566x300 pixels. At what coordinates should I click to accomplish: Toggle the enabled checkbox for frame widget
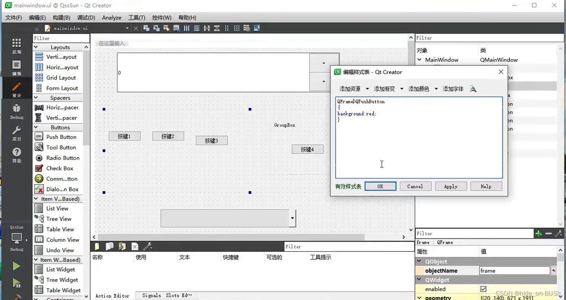484,289
